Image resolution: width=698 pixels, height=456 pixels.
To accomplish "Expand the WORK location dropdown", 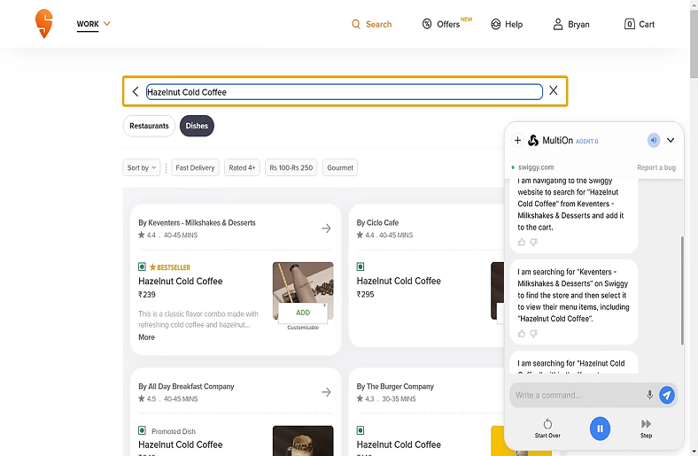I will [94, 24].
